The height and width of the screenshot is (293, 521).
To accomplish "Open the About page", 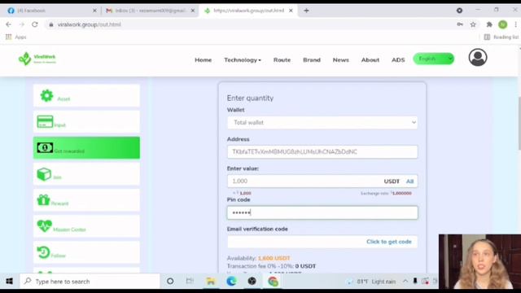I will [x=370, y=60].
